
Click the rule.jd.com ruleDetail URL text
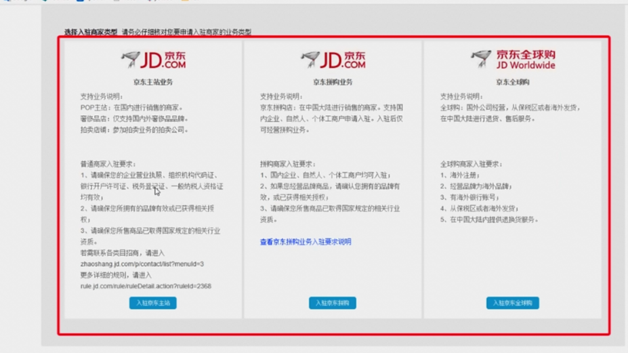[146, 286]
